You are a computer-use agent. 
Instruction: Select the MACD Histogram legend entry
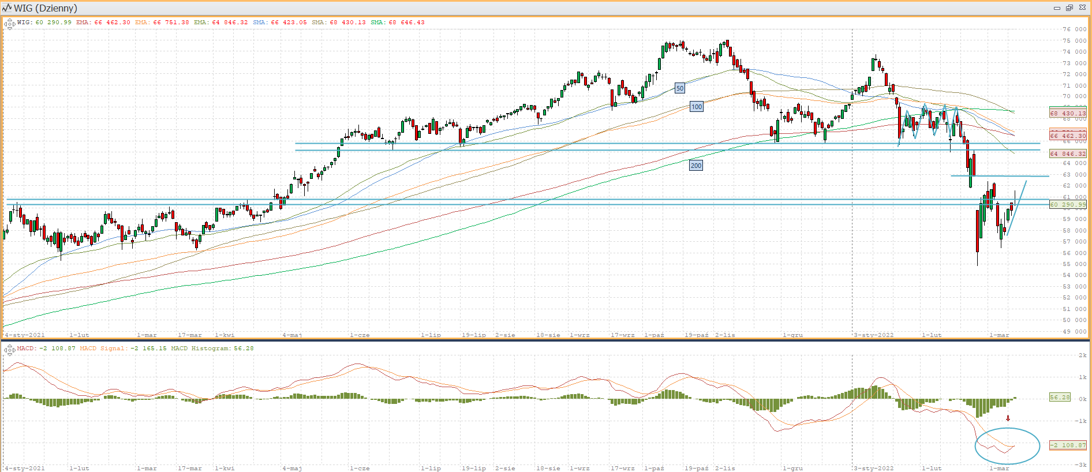(212, 349)
